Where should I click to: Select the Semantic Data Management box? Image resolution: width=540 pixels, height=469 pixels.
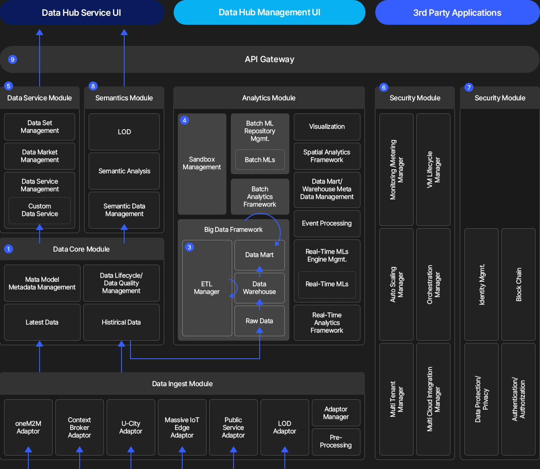[124, 210]
